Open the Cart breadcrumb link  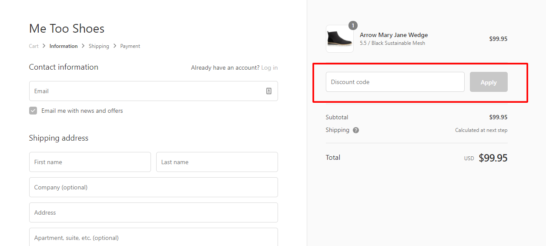pos(34,46)
